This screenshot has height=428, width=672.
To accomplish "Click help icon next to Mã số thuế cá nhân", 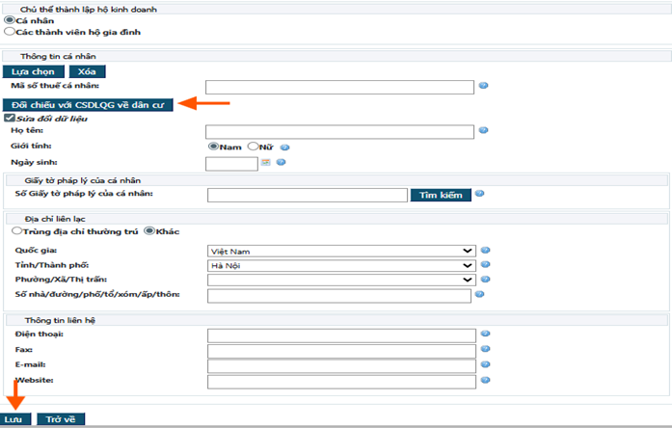I will click(x=484, y=86).
